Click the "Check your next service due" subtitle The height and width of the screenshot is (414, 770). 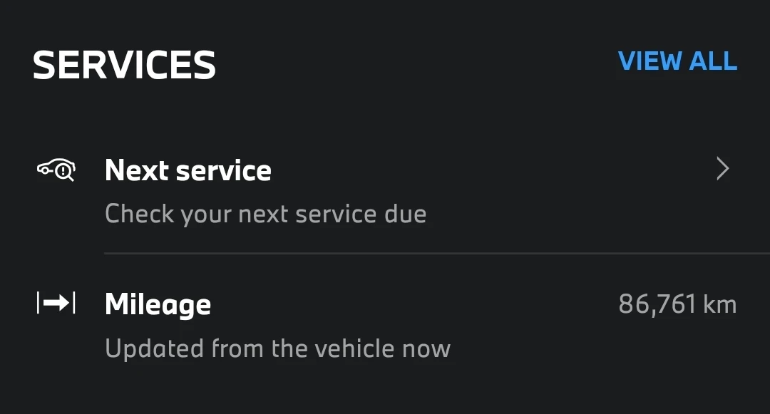pos(265,214)
